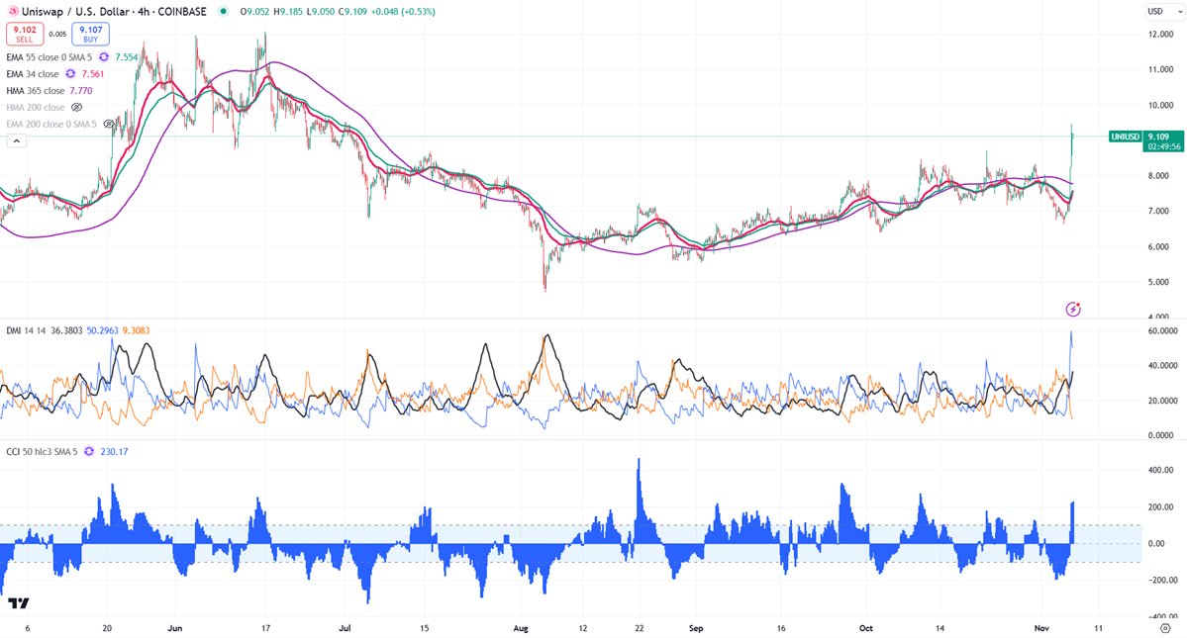Collapse the indicator legend with chevron button

pos(16,140)
